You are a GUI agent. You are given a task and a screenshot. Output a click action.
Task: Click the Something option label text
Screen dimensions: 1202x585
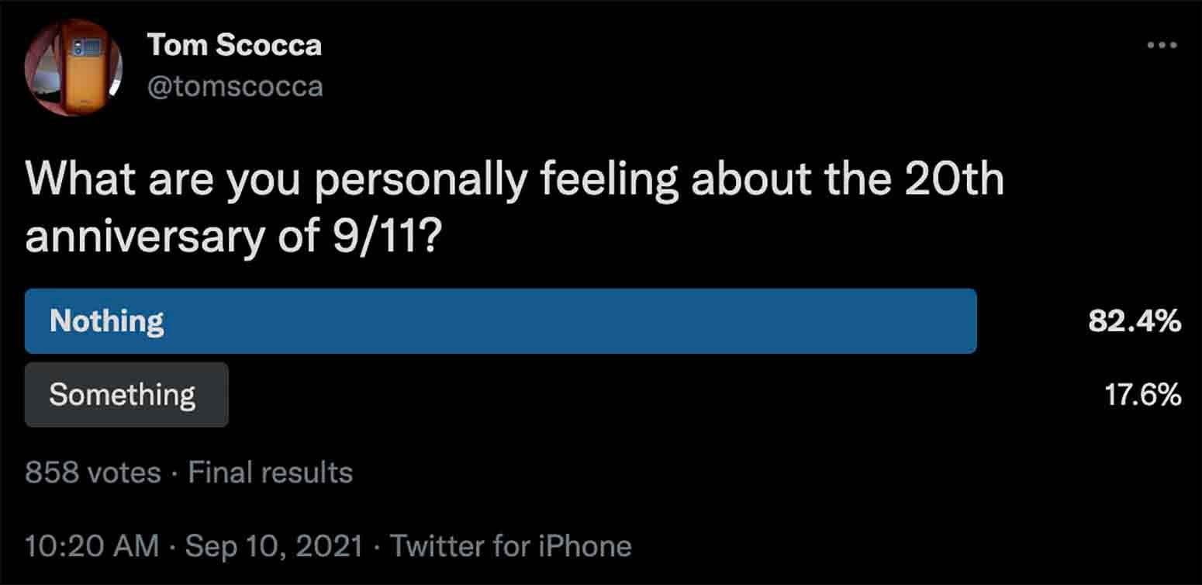[123, 395]
